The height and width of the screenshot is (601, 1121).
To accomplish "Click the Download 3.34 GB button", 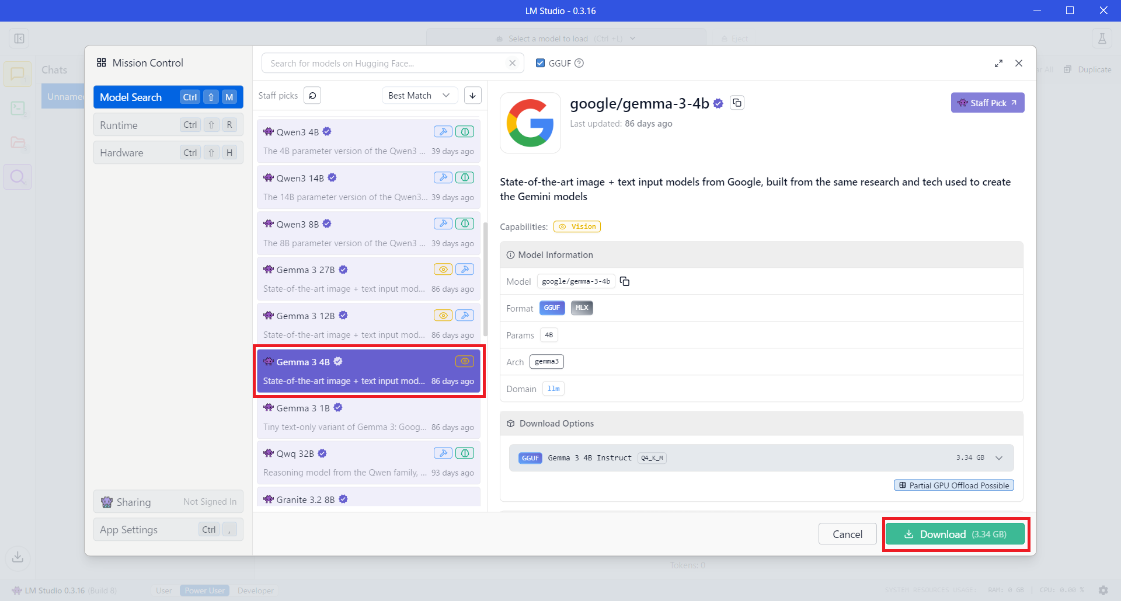I will point(955,534).
